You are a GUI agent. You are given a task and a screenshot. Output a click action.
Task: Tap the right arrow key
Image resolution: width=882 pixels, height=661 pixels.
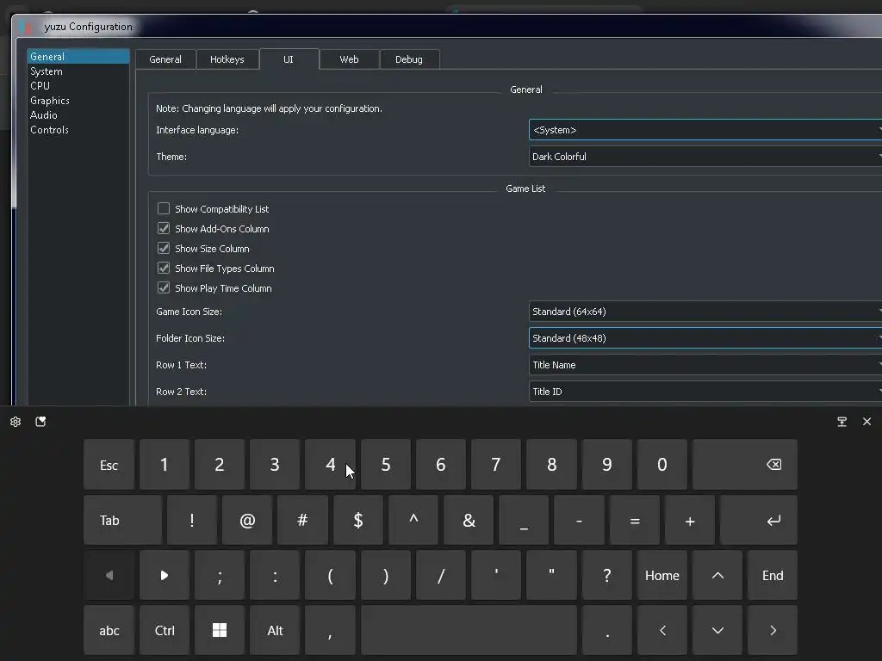coord(773,630)
